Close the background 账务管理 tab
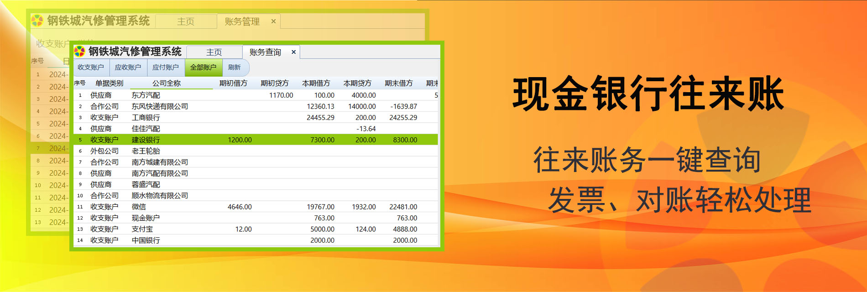Image resolution: width=867 pixels, height=292 pixels. (273, 21)
